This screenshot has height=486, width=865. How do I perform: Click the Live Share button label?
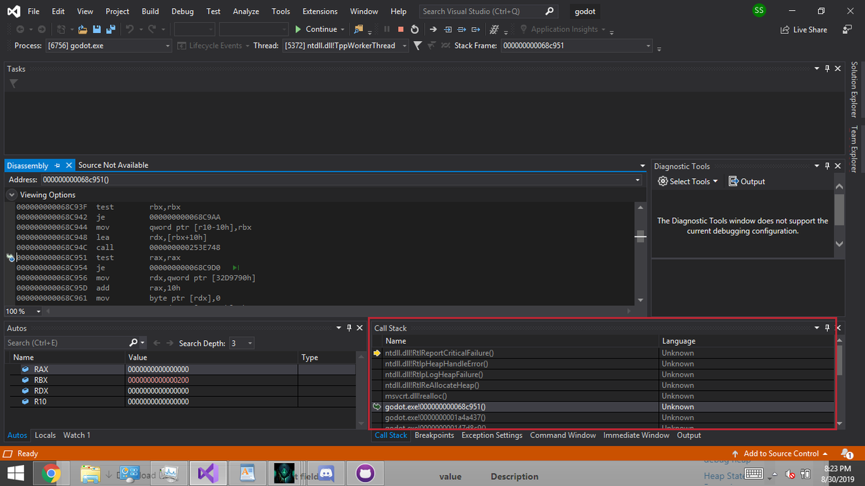point(810,30)
